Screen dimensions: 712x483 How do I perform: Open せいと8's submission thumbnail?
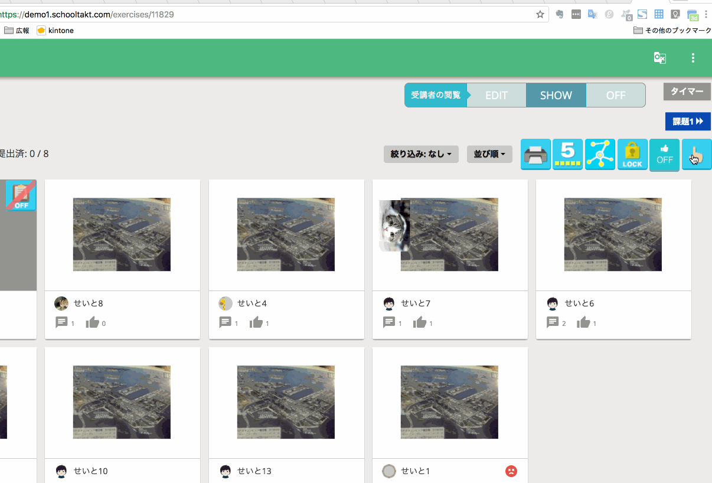pos(122,234)
